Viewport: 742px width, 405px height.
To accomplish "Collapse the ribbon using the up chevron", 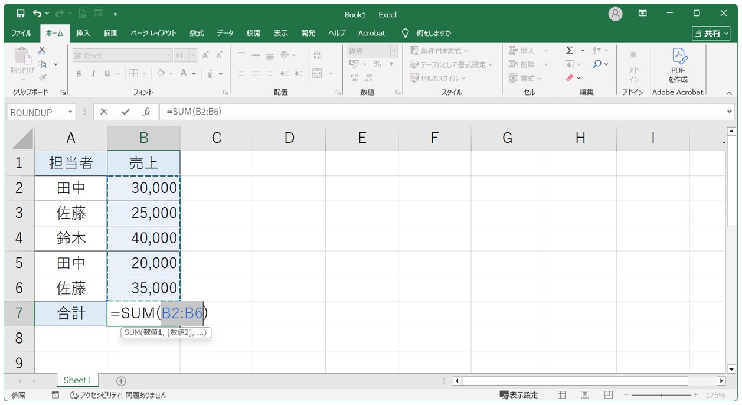I will point(729,93).
